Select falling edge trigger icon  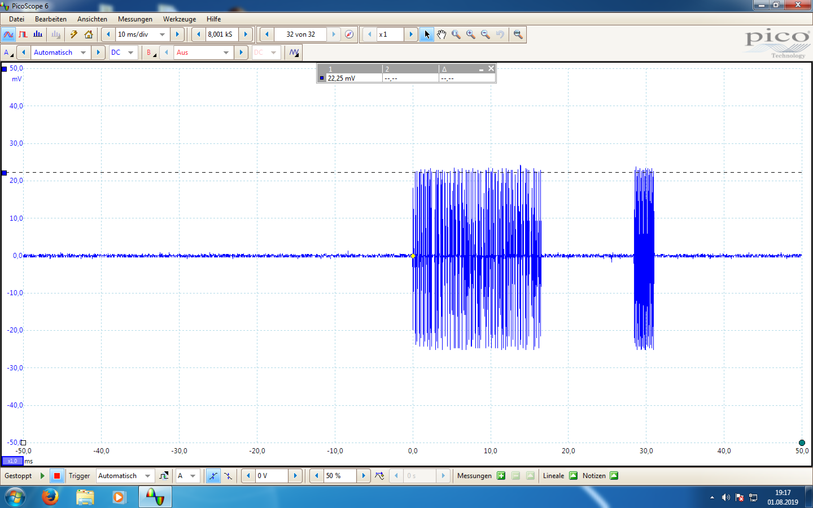[x=228, y=476]
